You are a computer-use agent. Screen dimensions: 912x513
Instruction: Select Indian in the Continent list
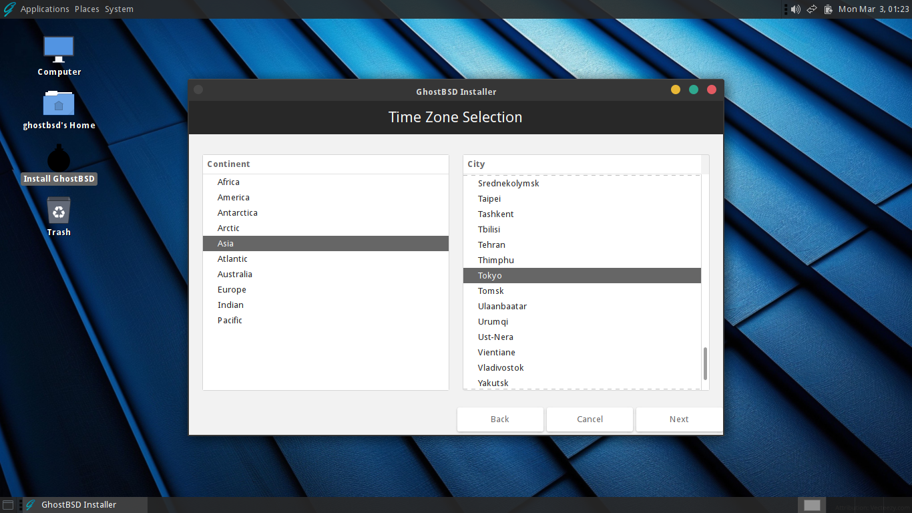click(x=326, y=305)
